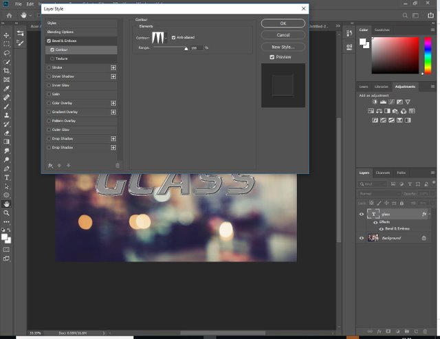440x339 pixels.
Task: Click Cancel in Layer Style dialog
Action: coord(283,35)
